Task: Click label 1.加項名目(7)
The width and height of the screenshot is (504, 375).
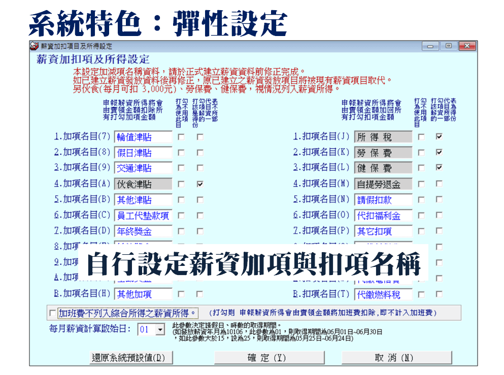Action: pyautogui.click(x=82, y=136)
